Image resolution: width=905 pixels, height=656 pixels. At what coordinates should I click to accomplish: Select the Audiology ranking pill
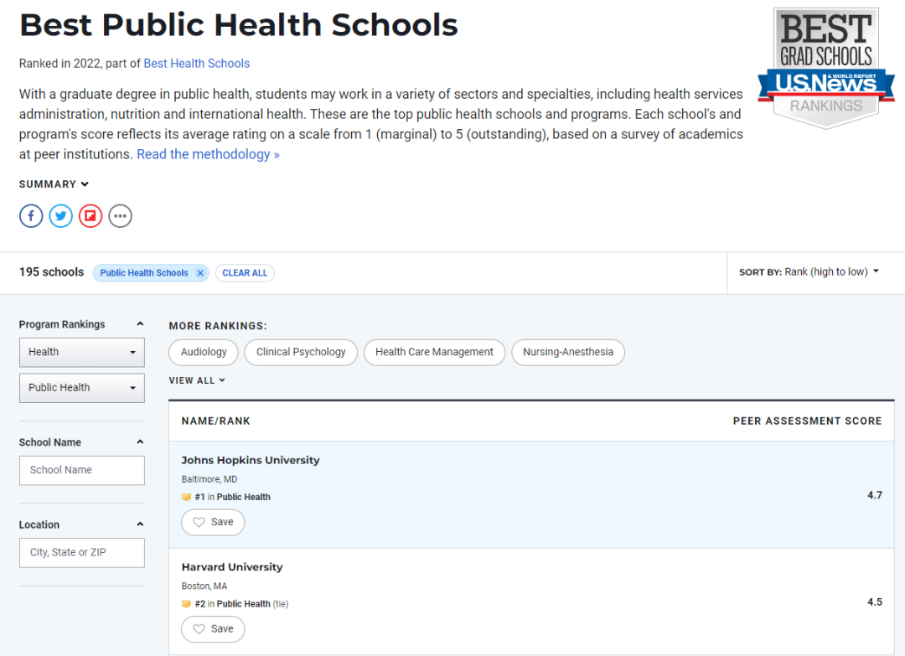203,352
